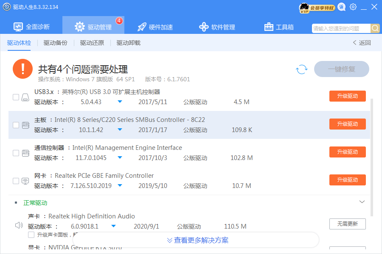Tick the 通信控制器 driver checkbox
The width and height of the screenshot is (382, 254).
pos(16,153)
